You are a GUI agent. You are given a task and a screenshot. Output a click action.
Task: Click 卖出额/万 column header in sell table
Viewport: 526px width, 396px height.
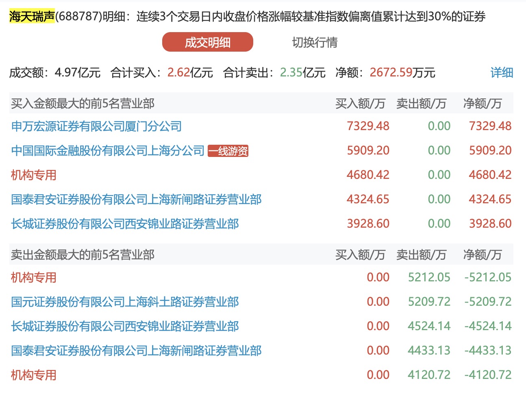(x=421, y=255)
